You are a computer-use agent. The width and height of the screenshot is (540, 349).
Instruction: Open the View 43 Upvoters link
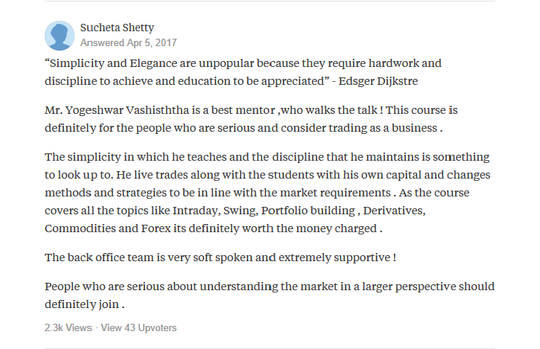139,327
